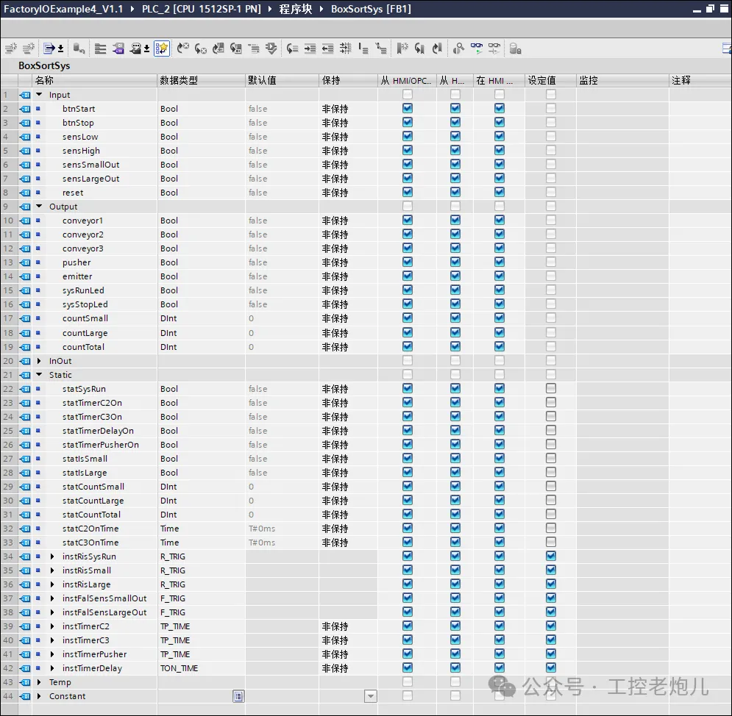Click the 保持 column header
Image resolution: width=732 pixels, height=716 pixels.
[348, 80]
